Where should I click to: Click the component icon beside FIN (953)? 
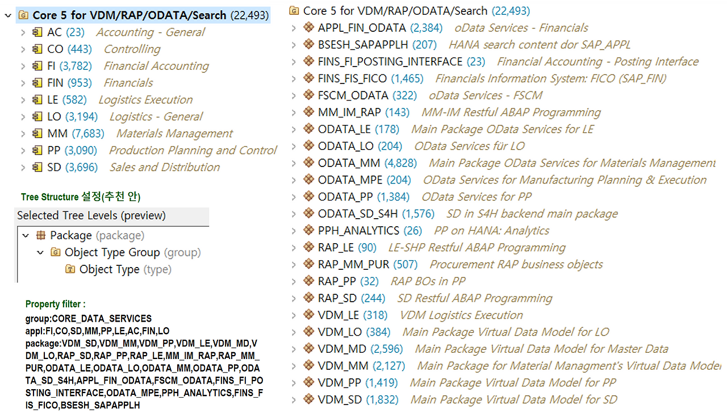tap(37, 83)
